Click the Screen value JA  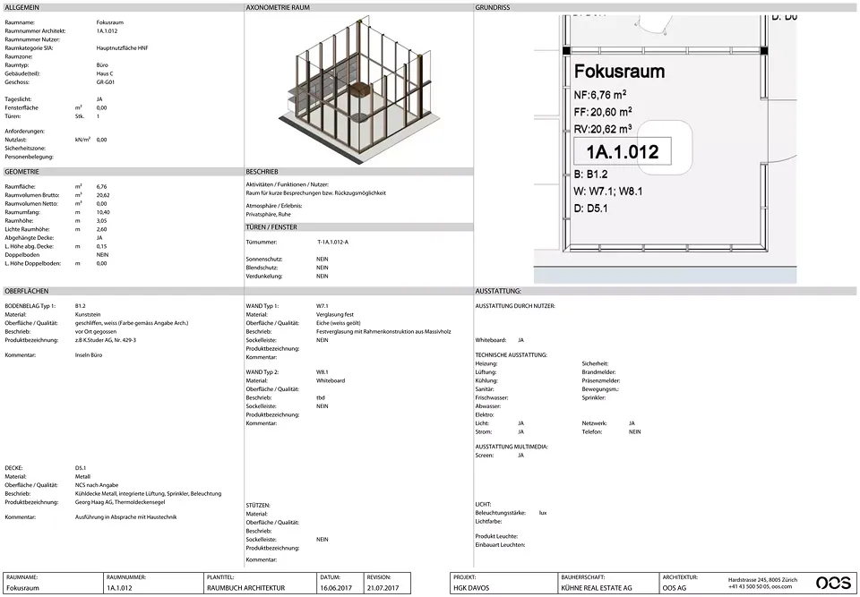coord(521,455)
